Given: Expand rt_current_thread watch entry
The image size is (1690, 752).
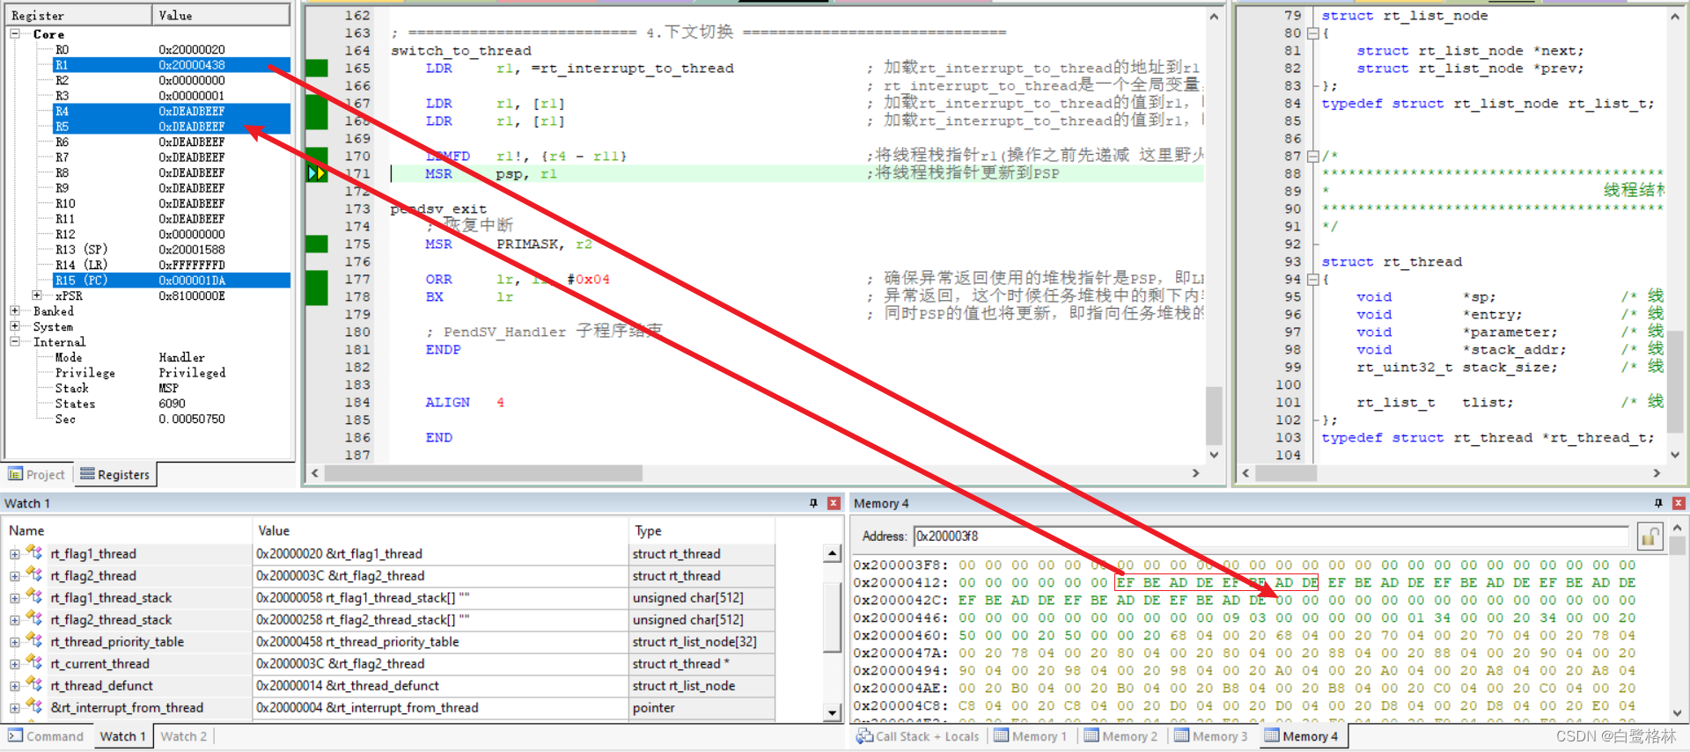Looking at the screenshot, I should (x=15, y=664).
